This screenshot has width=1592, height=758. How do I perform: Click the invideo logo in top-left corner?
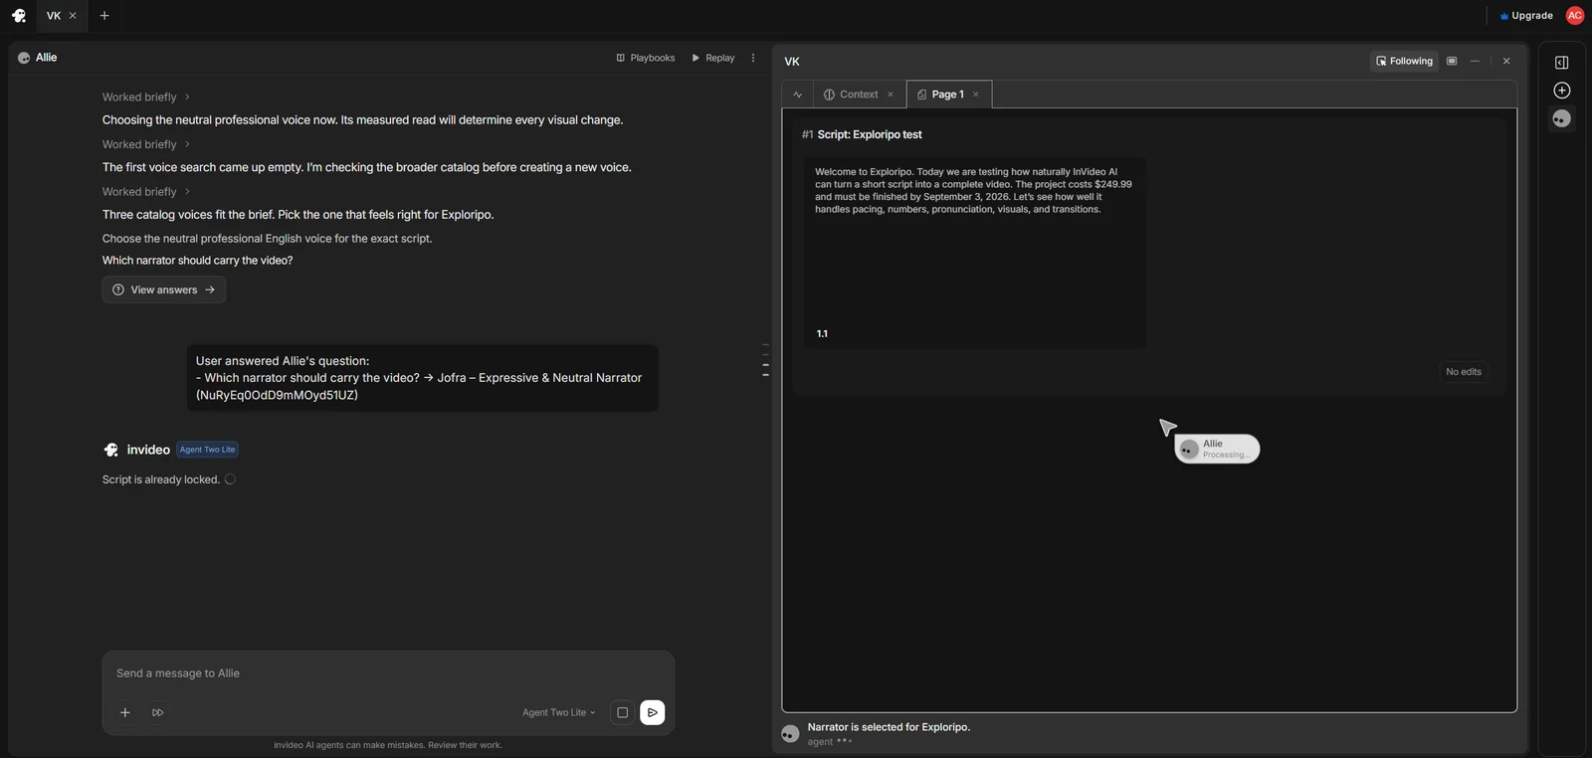[19, 16]
